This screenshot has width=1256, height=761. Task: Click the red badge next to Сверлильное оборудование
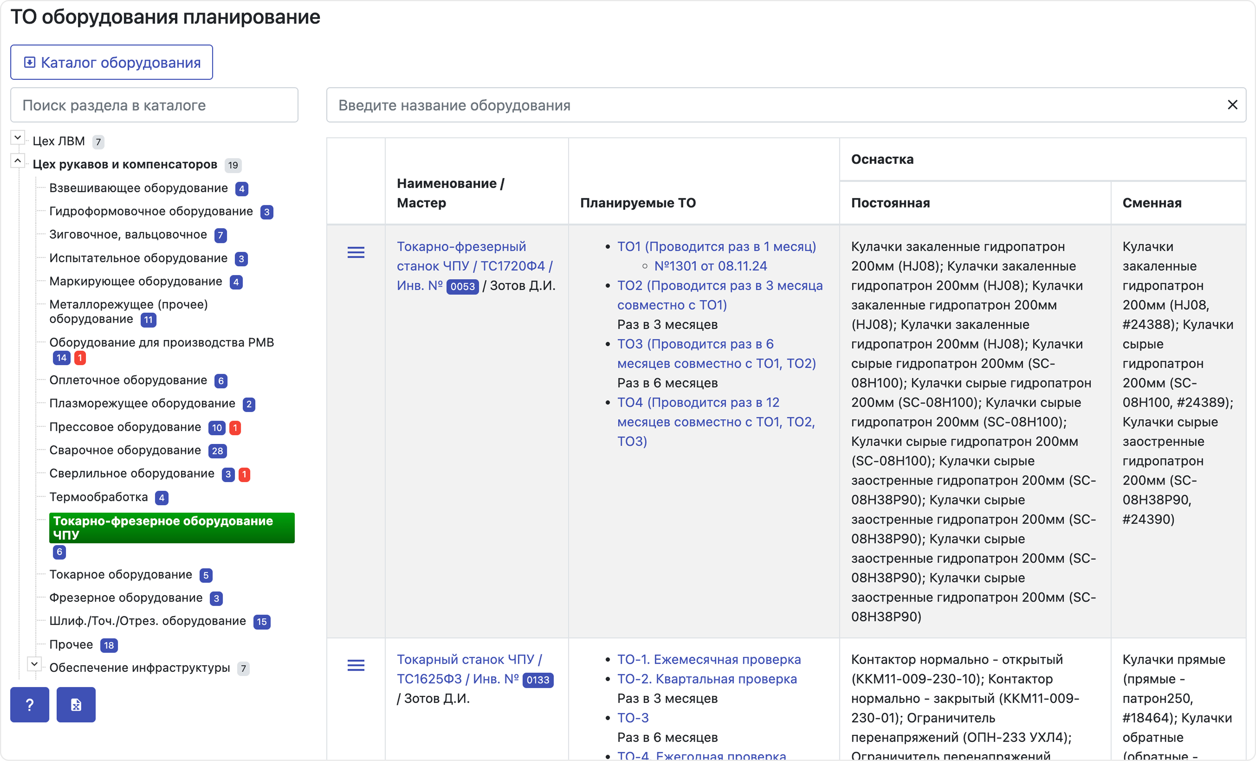(x=245, y=475)
